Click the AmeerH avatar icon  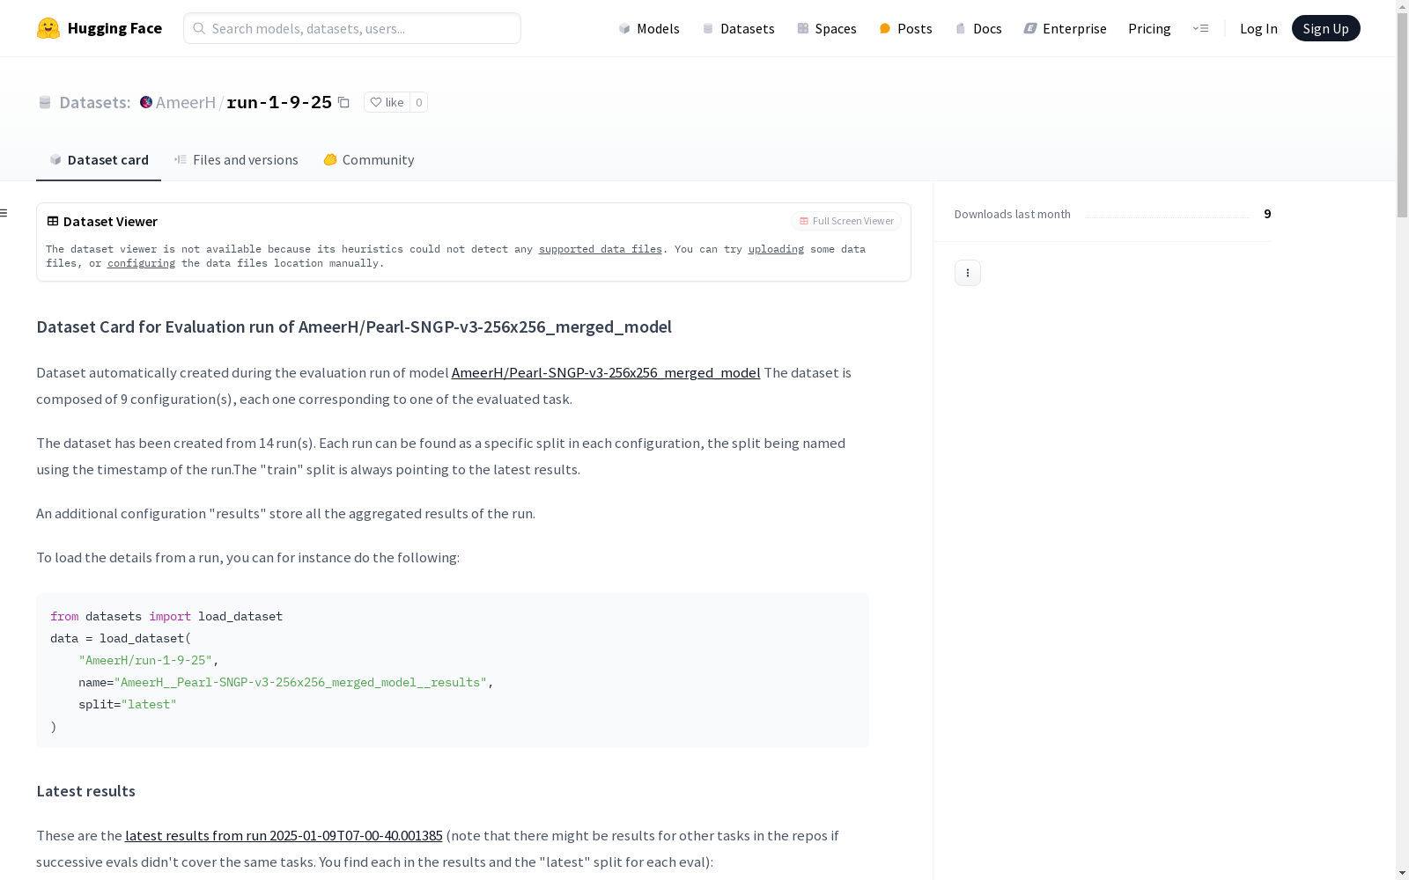point(146,102)
